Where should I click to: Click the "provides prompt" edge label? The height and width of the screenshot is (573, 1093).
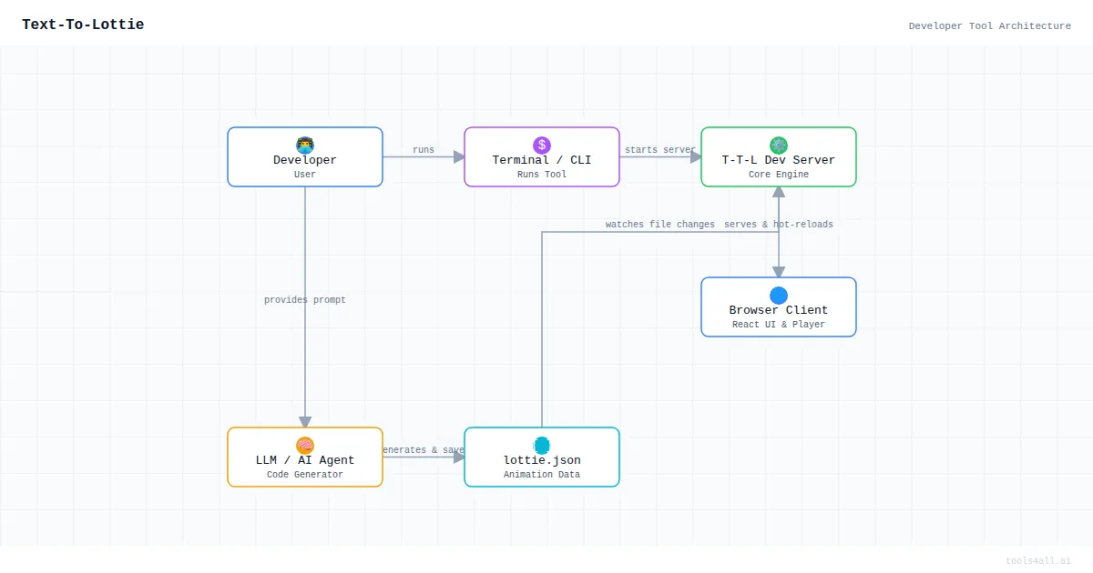click(305, 300)
